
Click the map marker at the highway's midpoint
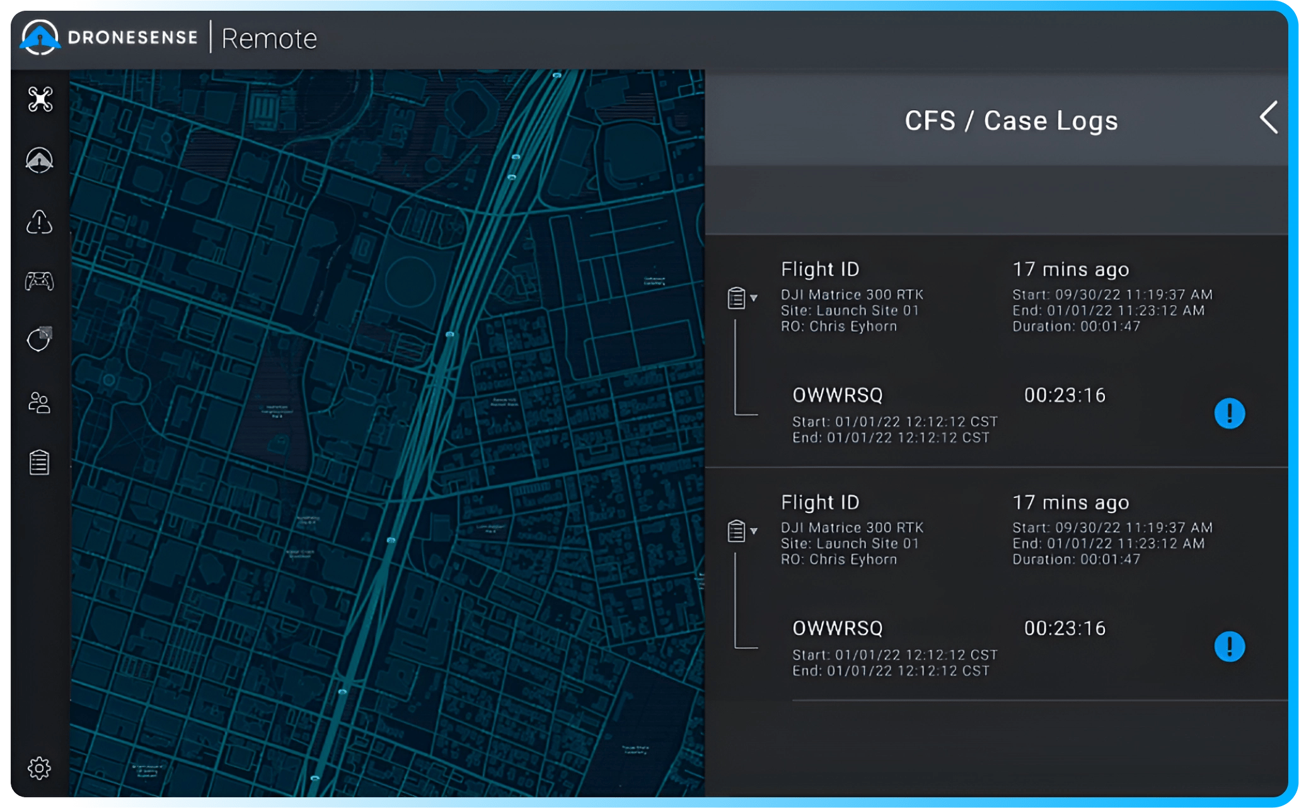pyautogui.click(x=449, y=334)
